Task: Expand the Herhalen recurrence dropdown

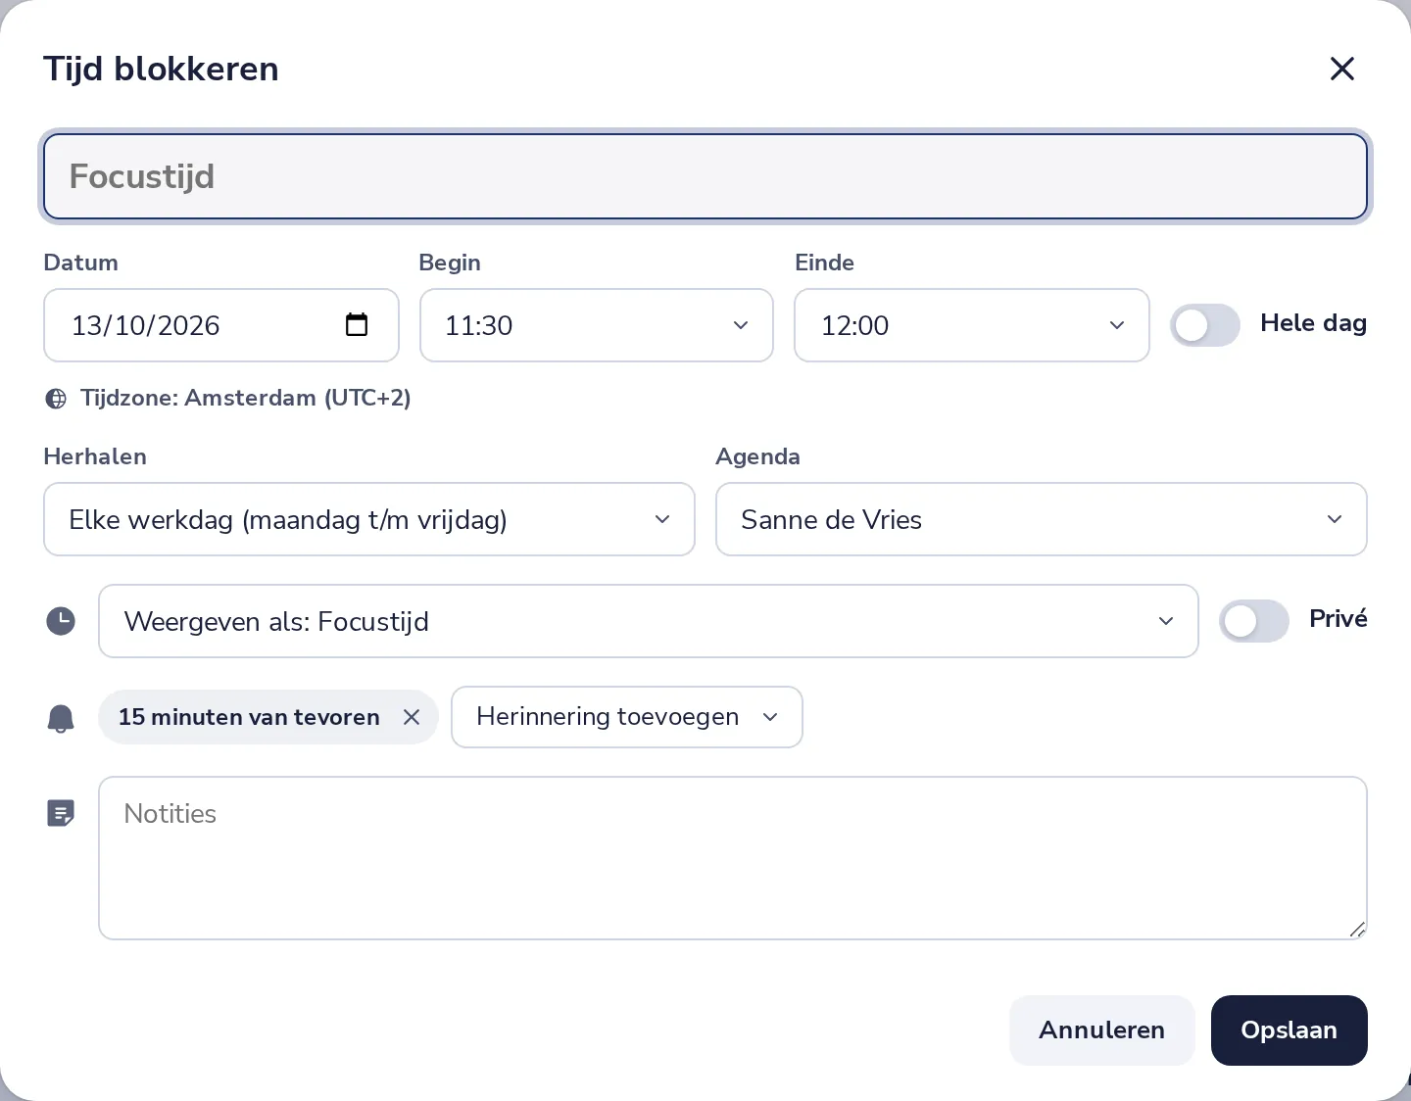Action: coord(369,519)
